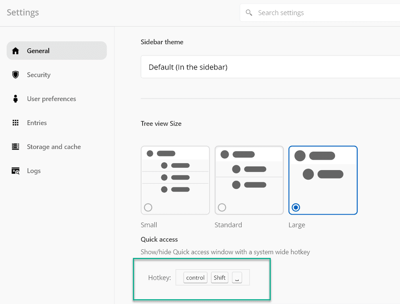Click the Logs icon in sidebar
This screenshot has height=304, width=400.
click(16, 171)
